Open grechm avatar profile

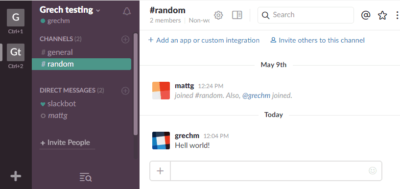coord(161,141)
